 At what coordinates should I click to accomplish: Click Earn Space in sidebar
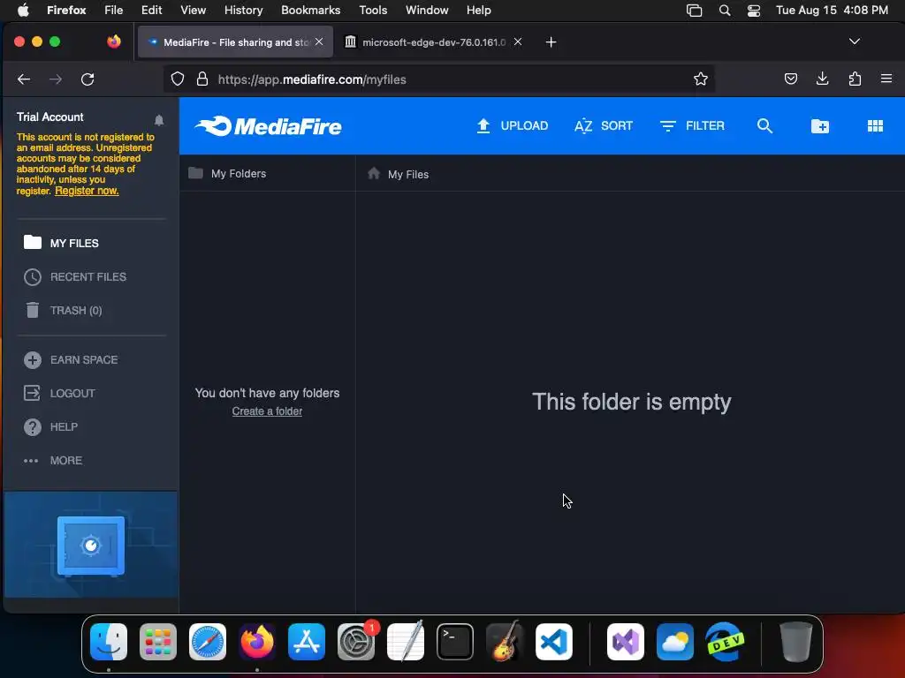pos(71,360)
